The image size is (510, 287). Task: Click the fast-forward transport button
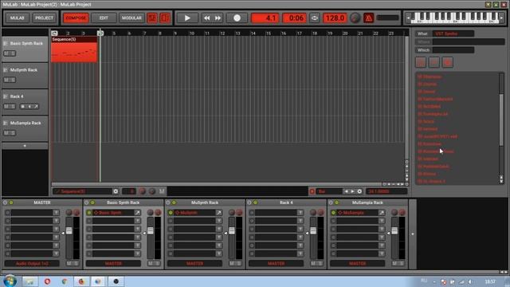pyautogui.click(x=218, y=18)
